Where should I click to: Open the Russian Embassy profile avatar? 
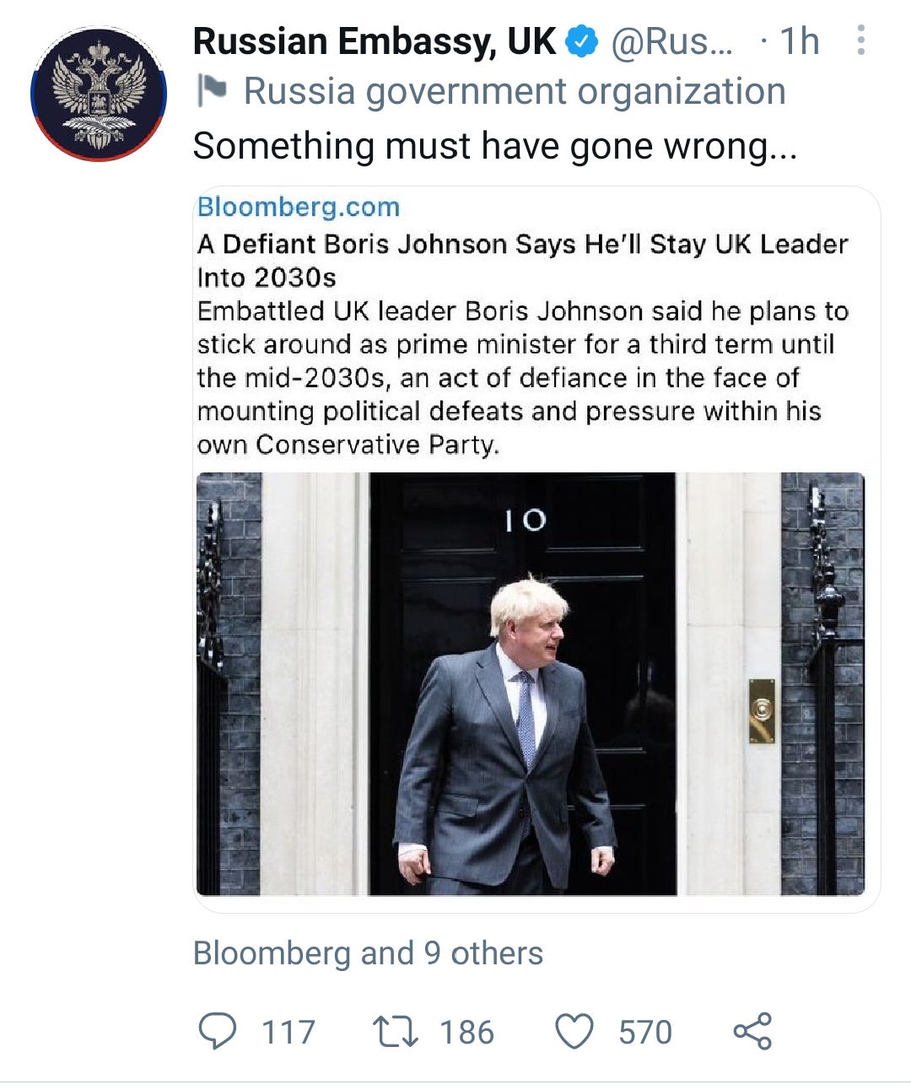point(99,94)
